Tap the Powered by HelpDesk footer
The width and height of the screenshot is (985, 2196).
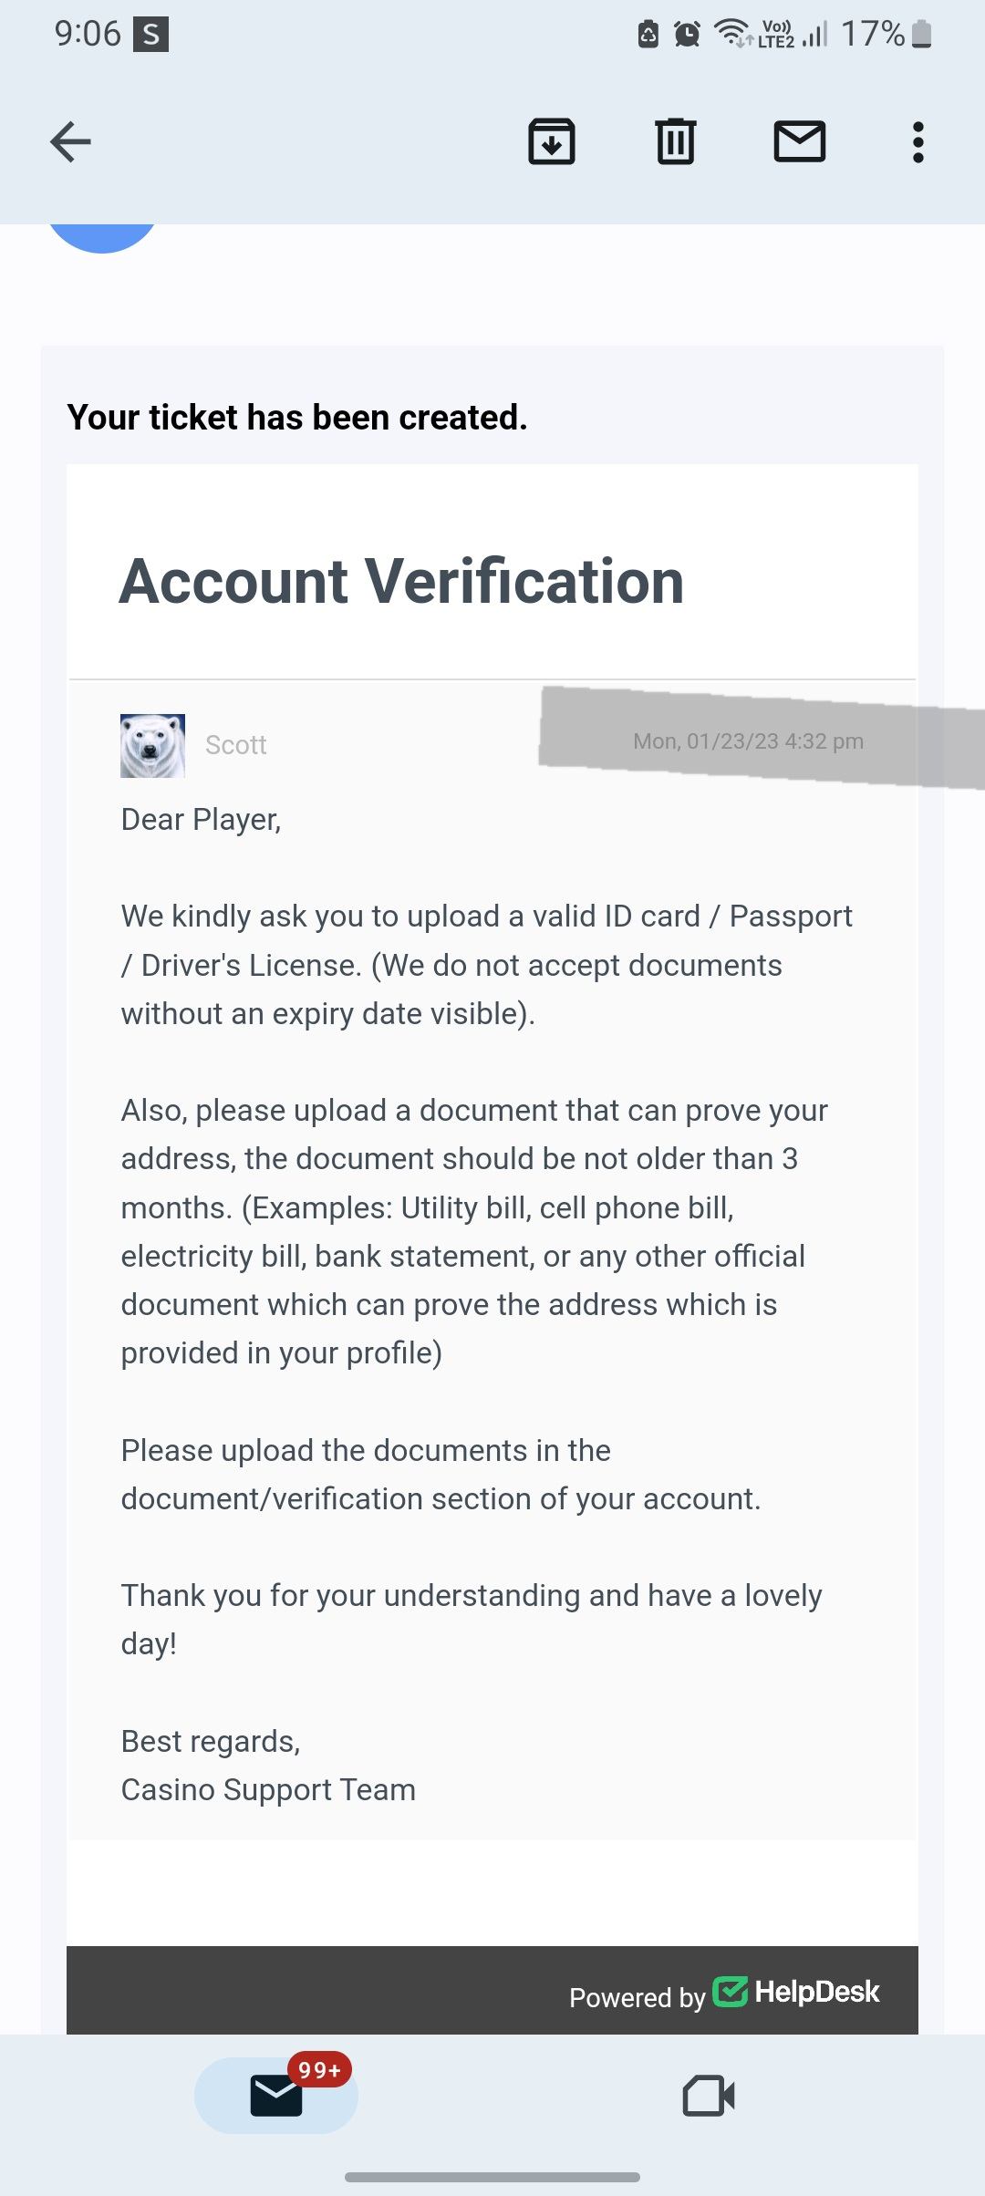tap(637, 1997)
